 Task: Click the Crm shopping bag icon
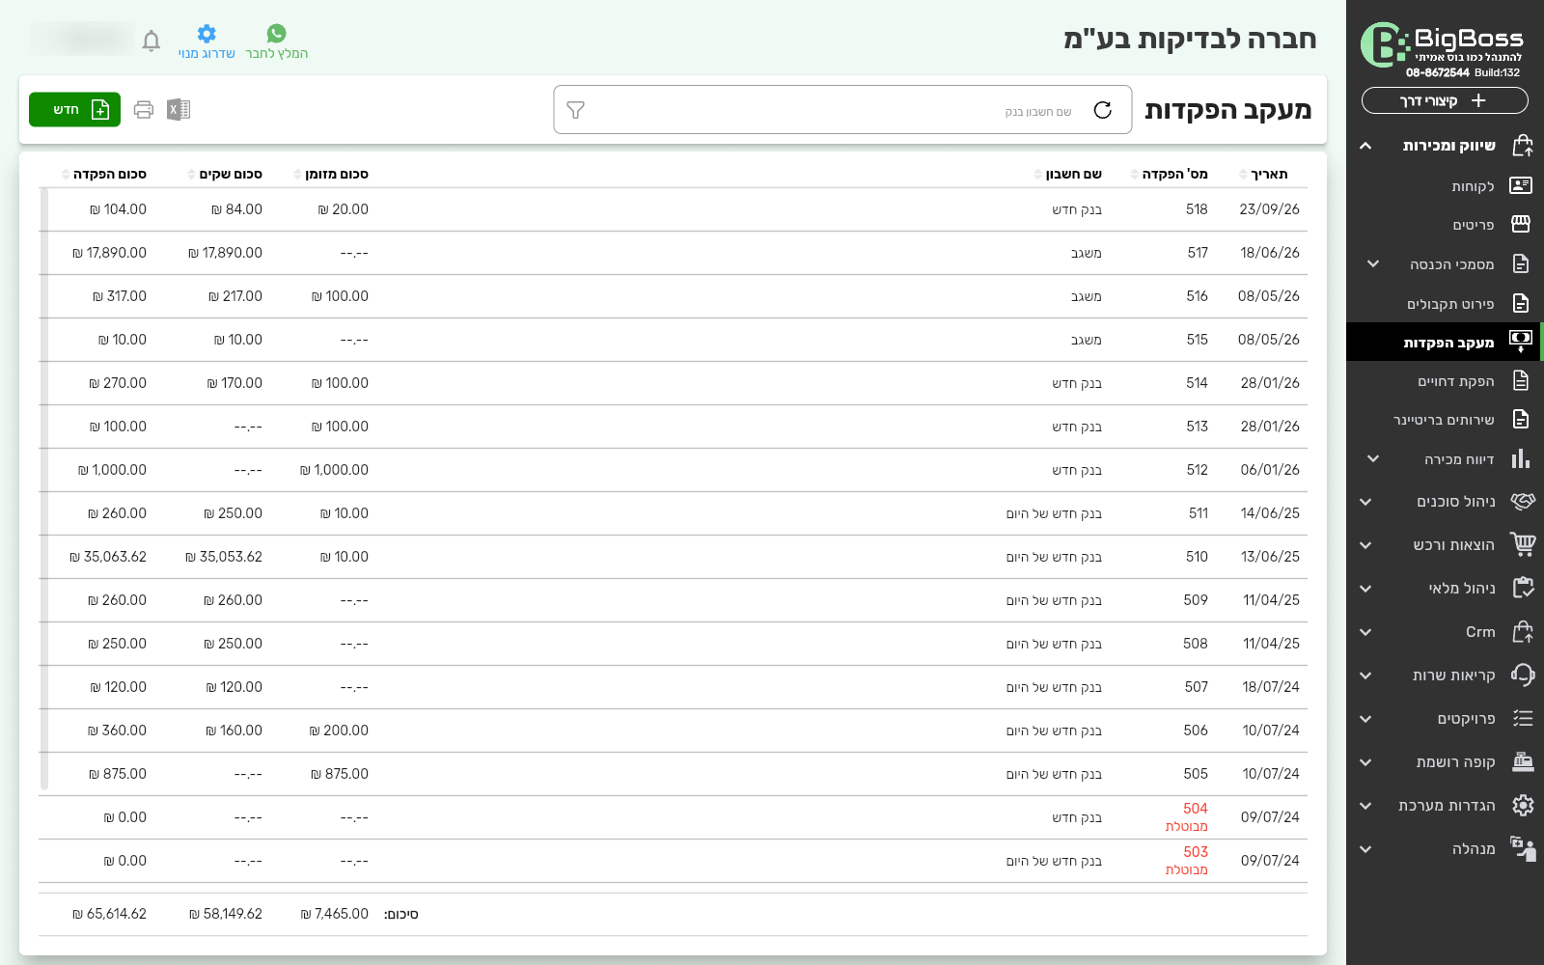click(1523, 631)
